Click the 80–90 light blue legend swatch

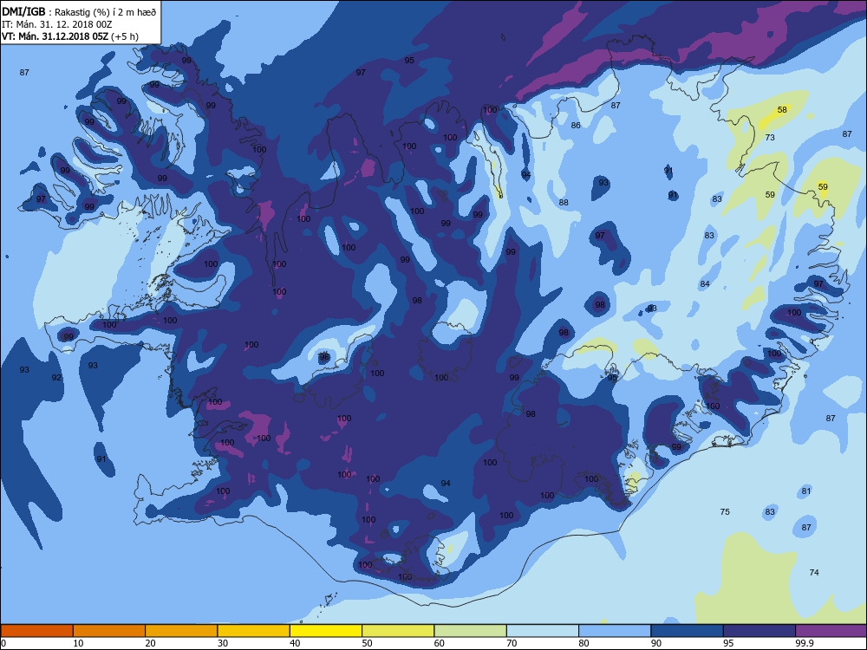(615, 631)
